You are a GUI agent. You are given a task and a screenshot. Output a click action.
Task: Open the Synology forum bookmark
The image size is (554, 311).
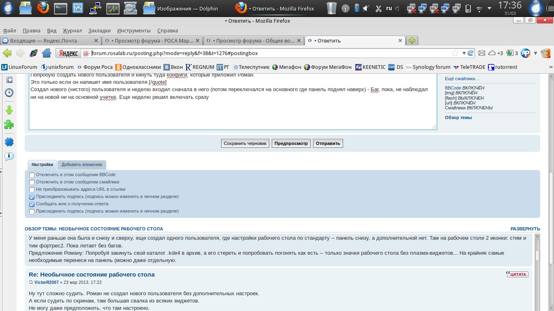click(428, 67)
